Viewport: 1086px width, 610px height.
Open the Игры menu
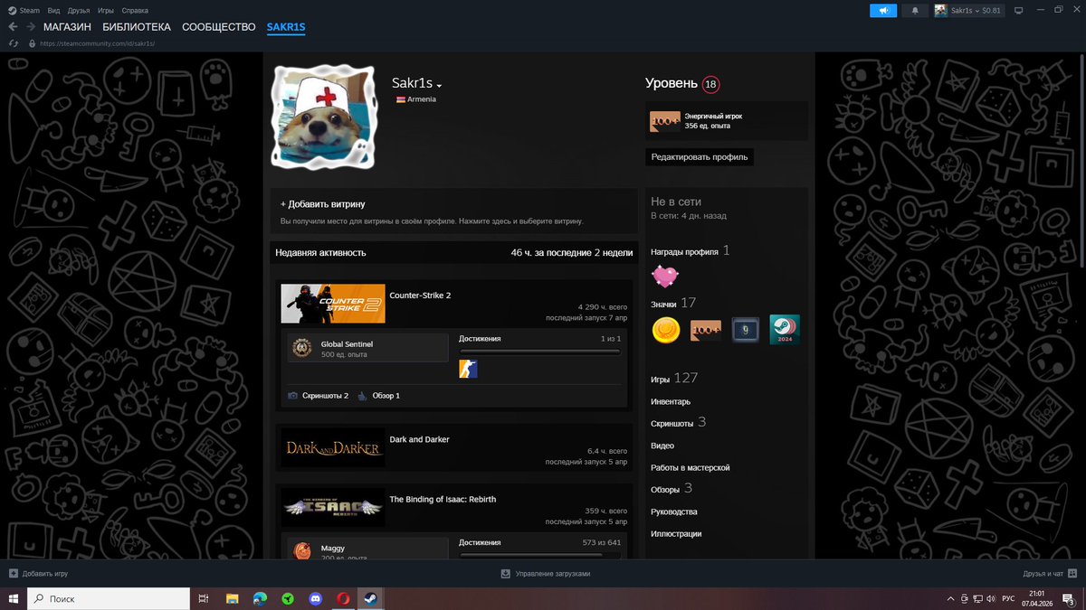(x=106, y=10)
